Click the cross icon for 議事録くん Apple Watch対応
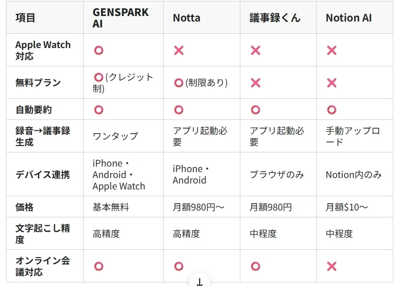 [x=255, y=50]
